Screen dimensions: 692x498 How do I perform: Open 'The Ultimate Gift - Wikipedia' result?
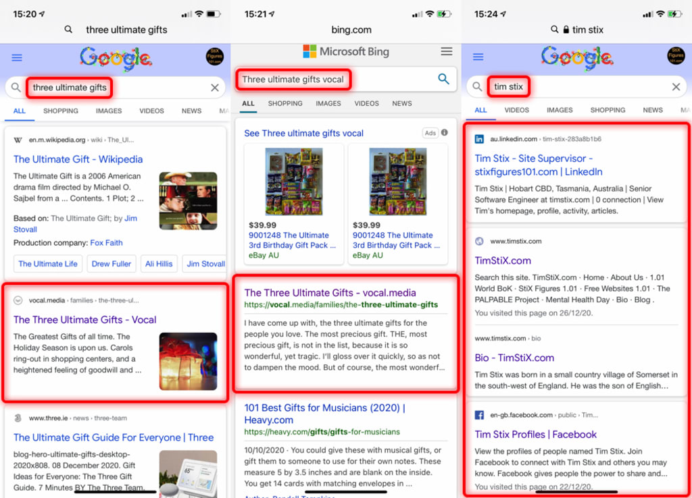pos(78,159)
